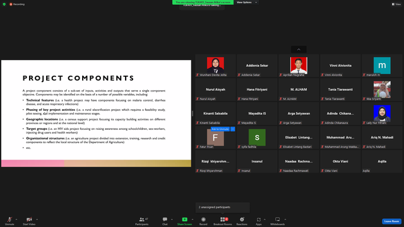404x227 pixels.
Task: Open the Chat panel icon
Action: click(165, 219)
